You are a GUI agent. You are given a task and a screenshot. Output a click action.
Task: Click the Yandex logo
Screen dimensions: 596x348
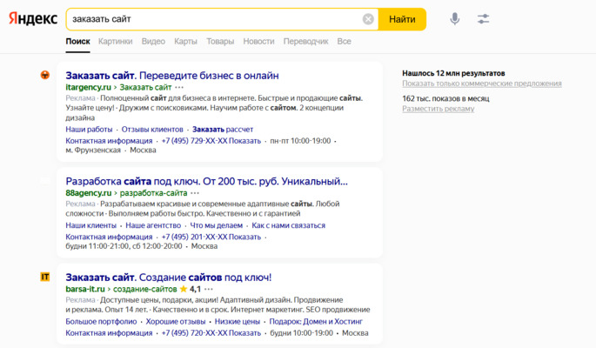point(33,19)
